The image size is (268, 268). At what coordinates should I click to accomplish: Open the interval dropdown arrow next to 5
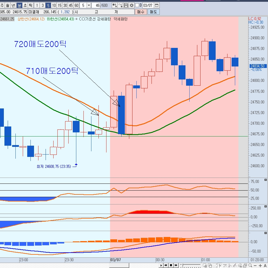click(89, 5)
